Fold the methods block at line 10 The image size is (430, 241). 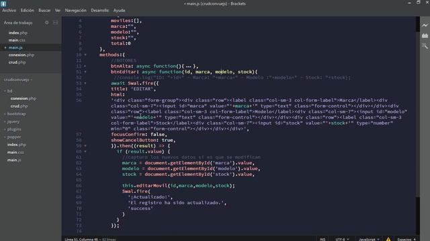click(x=85, y=55)
